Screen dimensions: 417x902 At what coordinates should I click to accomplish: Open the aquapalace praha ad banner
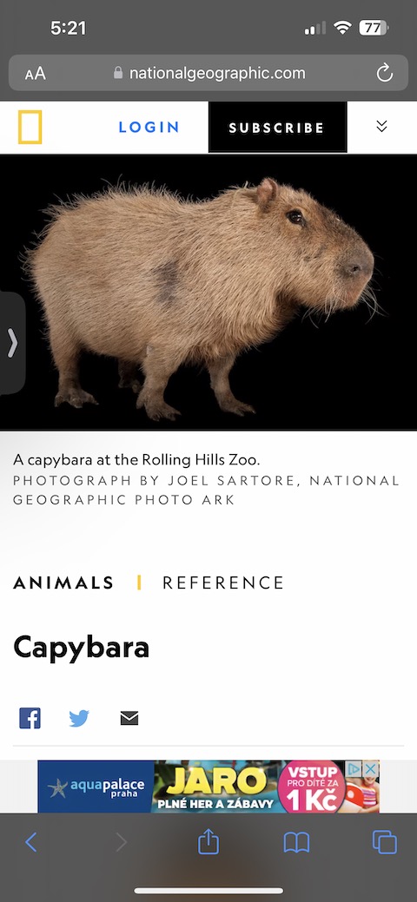208,787
